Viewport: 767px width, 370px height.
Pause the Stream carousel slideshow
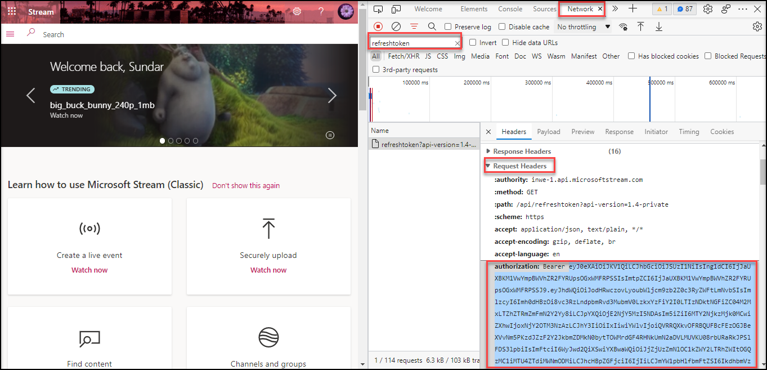click(330, 135)
